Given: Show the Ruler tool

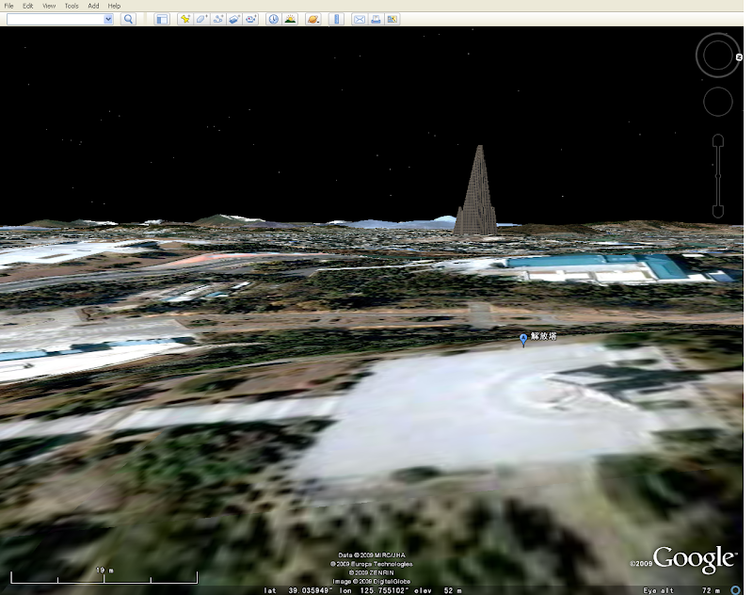Looking at the screenshot, I should pos(336,19).
